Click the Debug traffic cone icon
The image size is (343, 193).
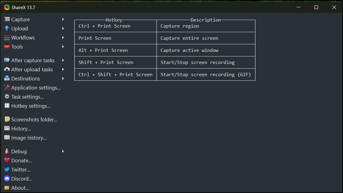pos(7,151)
